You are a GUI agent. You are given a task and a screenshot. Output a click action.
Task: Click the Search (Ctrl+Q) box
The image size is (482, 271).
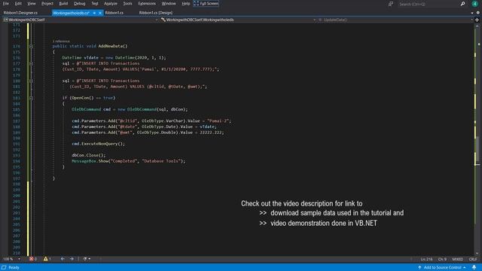[429, 4]
